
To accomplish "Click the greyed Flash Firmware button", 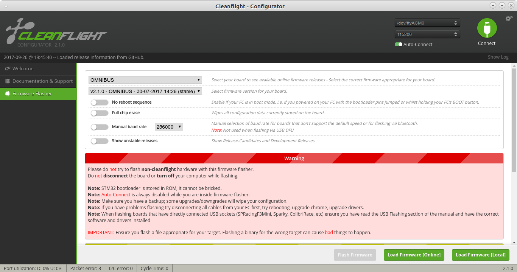I will tap(355, 255).
